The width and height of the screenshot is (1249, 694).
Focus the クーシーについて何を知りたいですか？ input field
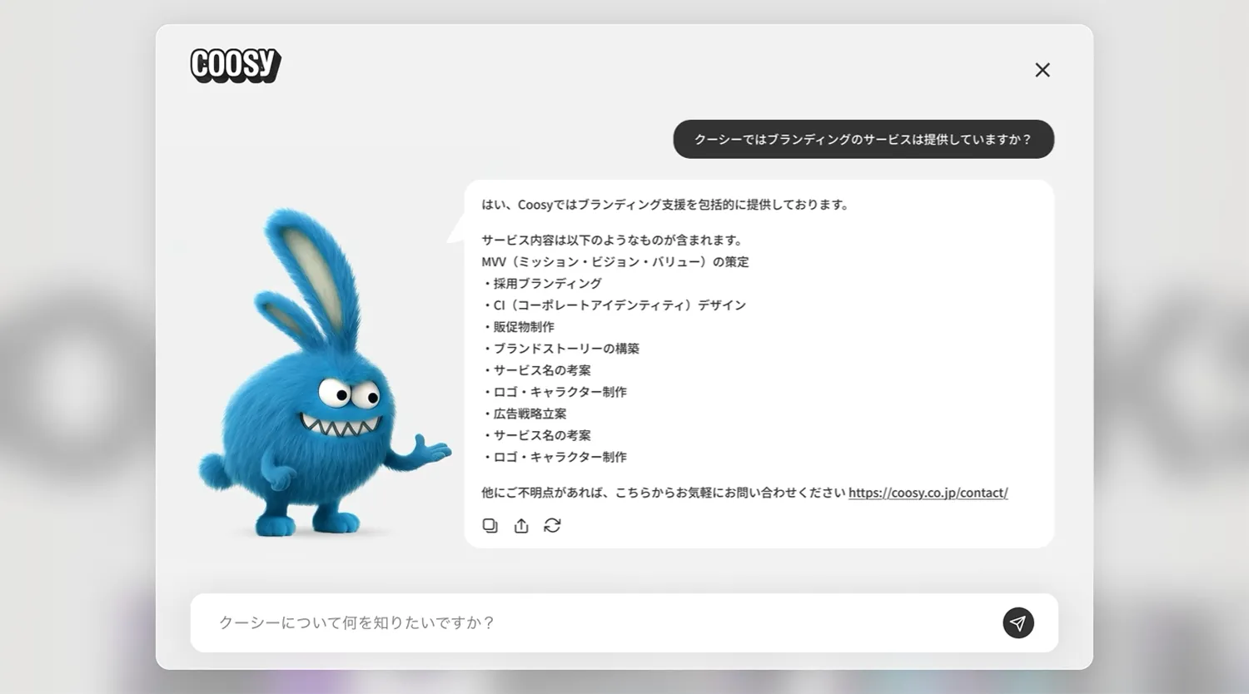pyautogui.click(x=624, y=622)
